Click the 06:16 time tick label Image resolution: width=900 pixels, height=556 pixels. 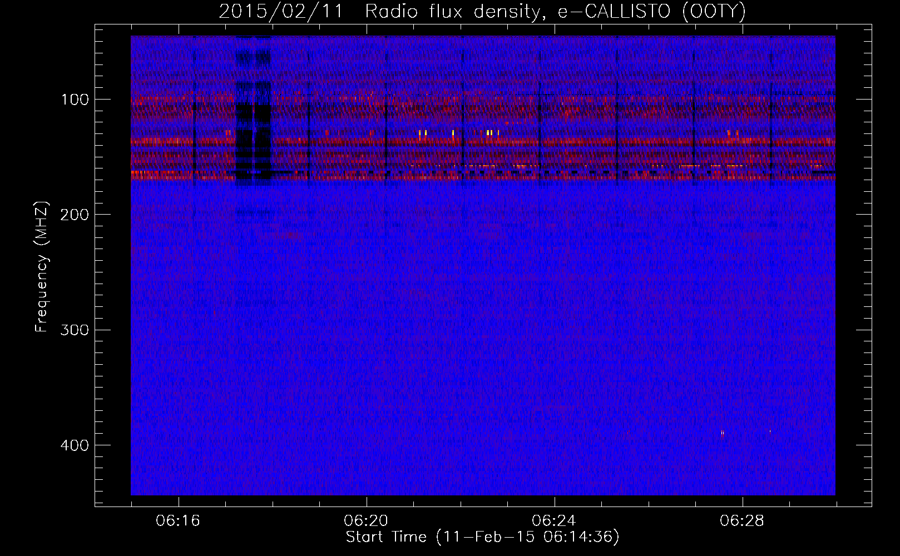178,521
